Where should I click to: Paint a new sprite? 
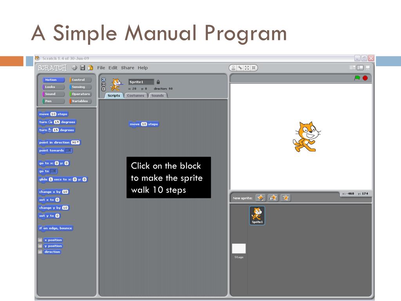[x=260, y=198]
